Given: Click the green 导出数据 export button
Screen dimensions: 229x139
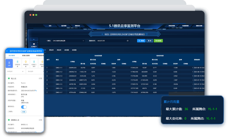Looking at the screenshot, I should (x=158, y=41).
